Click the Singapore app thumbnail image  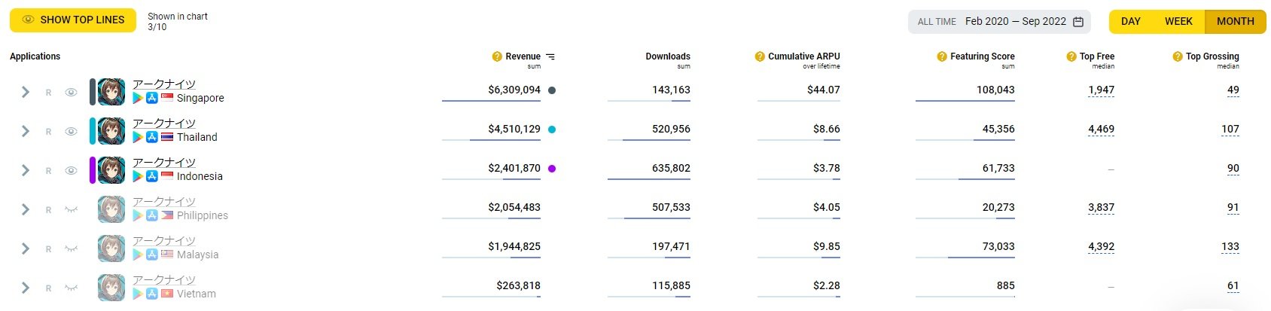click(x=111, y=92)
